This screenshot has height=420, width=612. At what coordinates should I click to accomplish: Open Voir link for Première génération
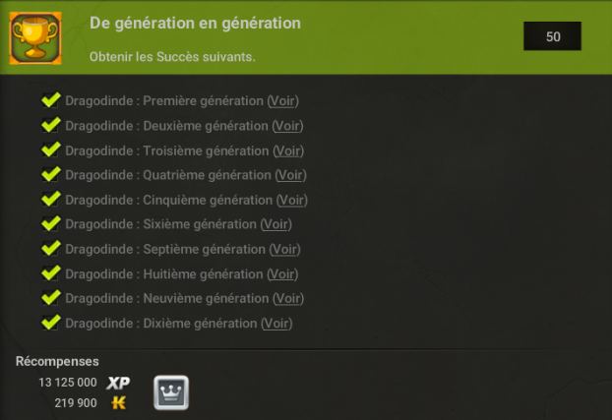coord(283,101)
